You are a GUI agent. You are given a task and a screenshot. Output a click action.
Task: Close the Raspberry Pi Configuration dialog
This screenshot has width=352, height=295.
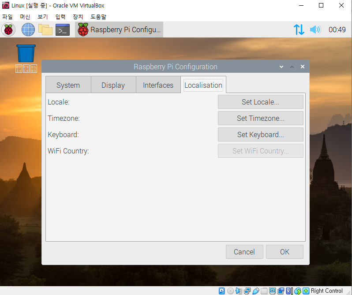point(303,67)
